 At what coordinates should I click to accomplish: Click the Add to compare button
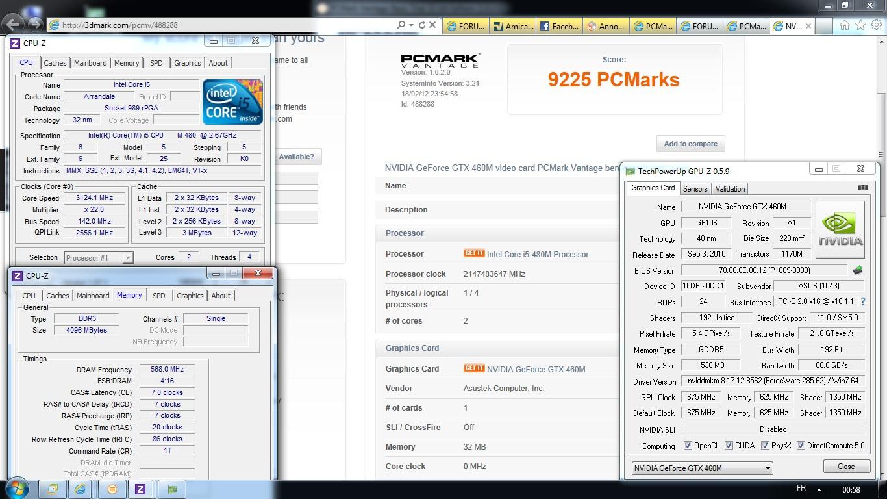(x=690, y=144)
